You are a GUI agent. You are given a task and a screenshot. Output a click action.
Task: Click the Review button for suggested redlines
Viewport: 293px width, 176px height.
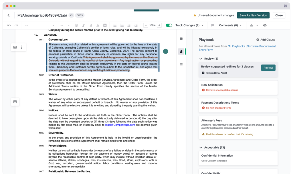click(268, 68)
